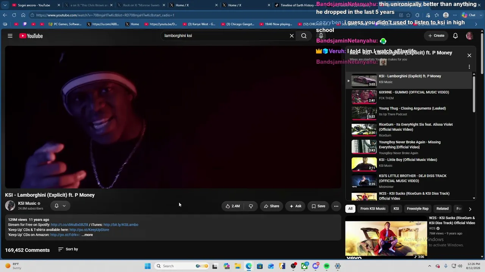Go to the YouTube home logo

(31, 36)
